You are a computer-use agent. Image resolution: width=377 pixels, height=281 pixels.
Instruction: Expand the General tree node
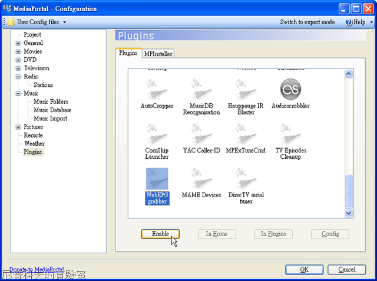[x=18, y=43]
